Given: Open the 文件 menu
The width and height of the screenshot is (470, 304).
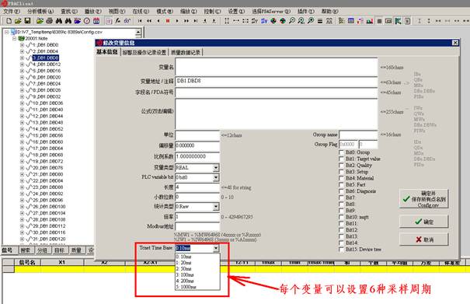Looking at the screenshot, I should 12,11.
